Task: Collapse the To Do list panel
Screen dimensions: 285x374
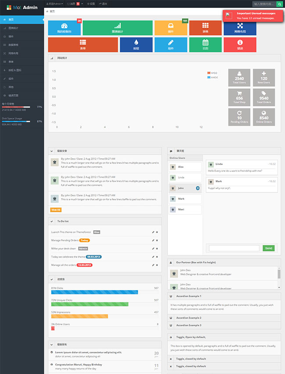Action: click(x=52, y=221)
